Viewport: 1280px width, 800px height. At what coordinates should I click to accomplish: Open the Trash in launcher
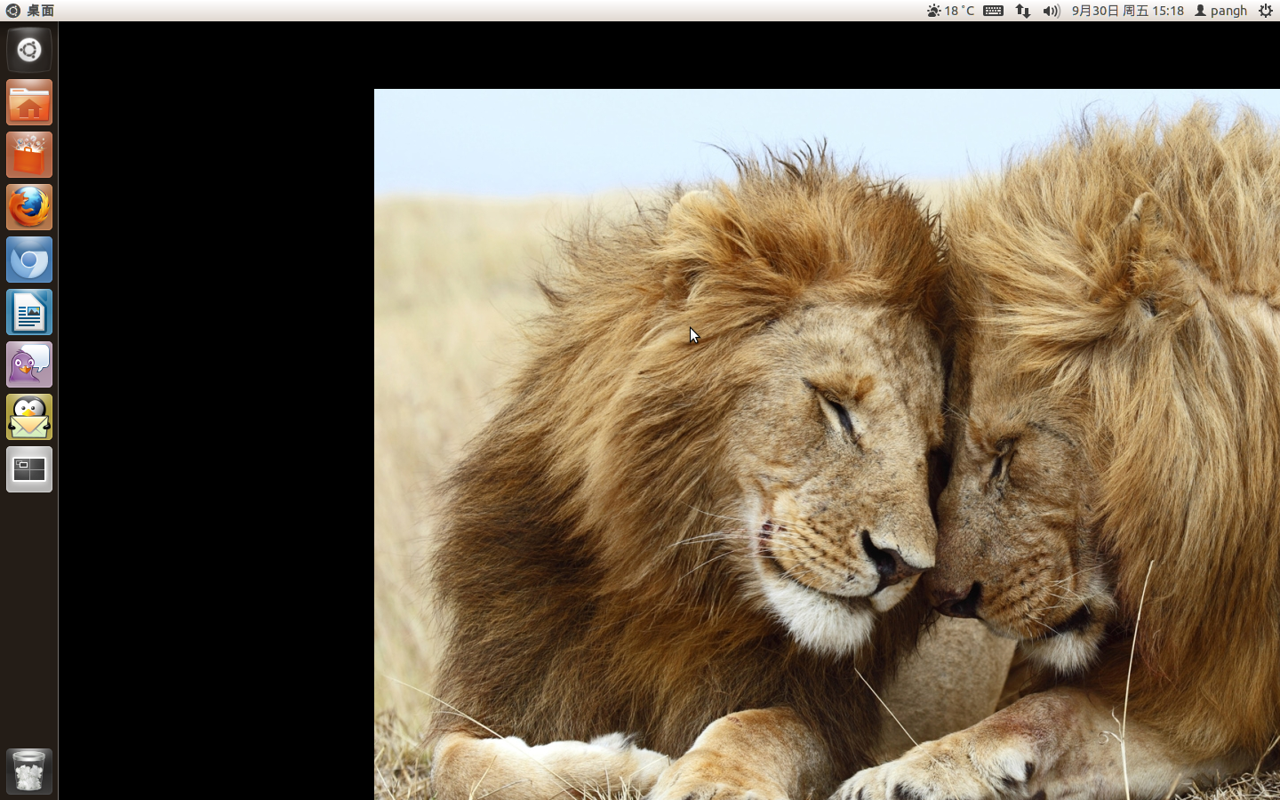click(29, 771)
